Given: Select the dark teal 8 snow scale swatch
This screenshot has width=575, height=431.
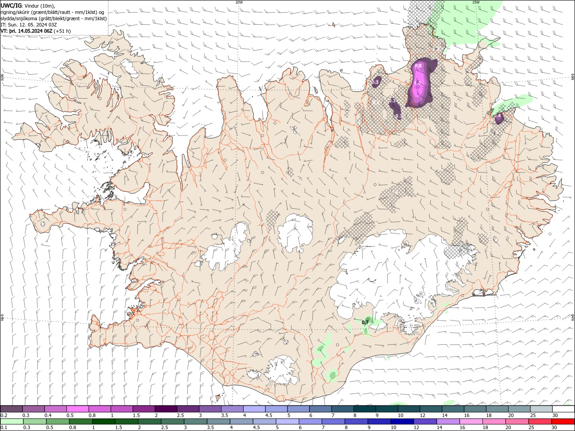Looking at the screenshot, I should 364,409.
